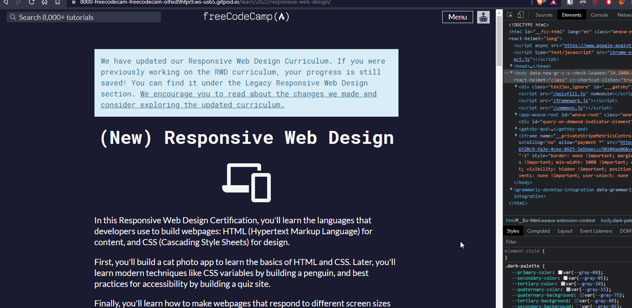Image resolution: width=632 pixels, height=308 pixels.
Task: Open --tertiary-background swatch picker
Action: 576,301
